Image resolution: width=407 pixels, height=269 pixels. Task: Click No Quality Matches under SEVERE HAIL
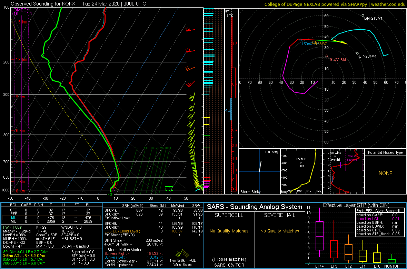click(x=280, y=231)
